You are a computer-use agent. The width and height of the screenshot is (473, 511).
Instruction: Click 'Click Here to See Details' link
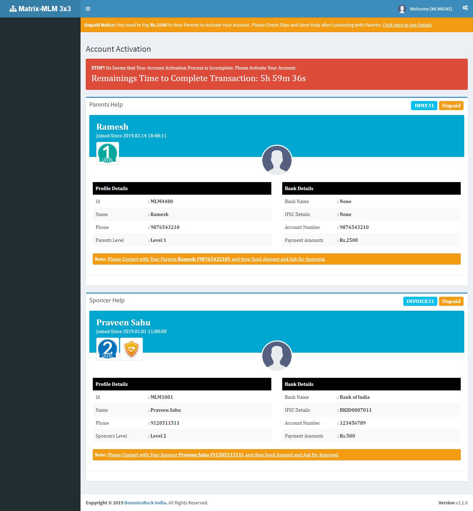407,25
